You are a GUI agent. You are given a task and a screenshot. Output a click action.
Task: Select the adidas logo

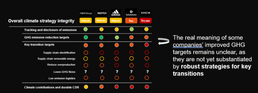[x=116, y=13]
